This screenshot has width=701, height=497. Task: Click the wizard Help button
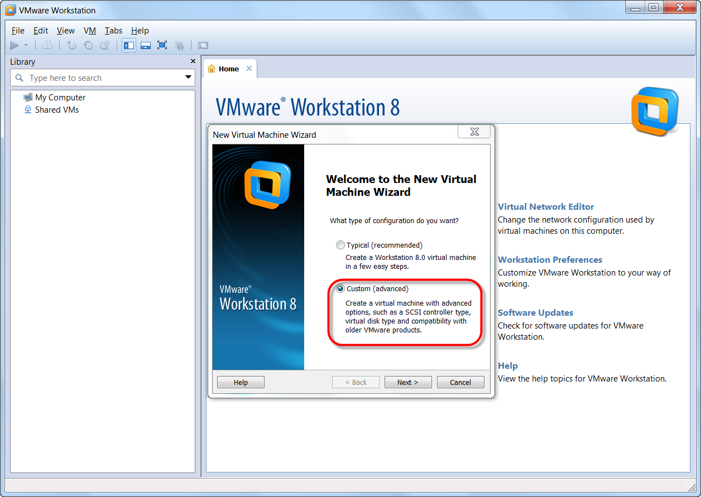coord(241,382)
